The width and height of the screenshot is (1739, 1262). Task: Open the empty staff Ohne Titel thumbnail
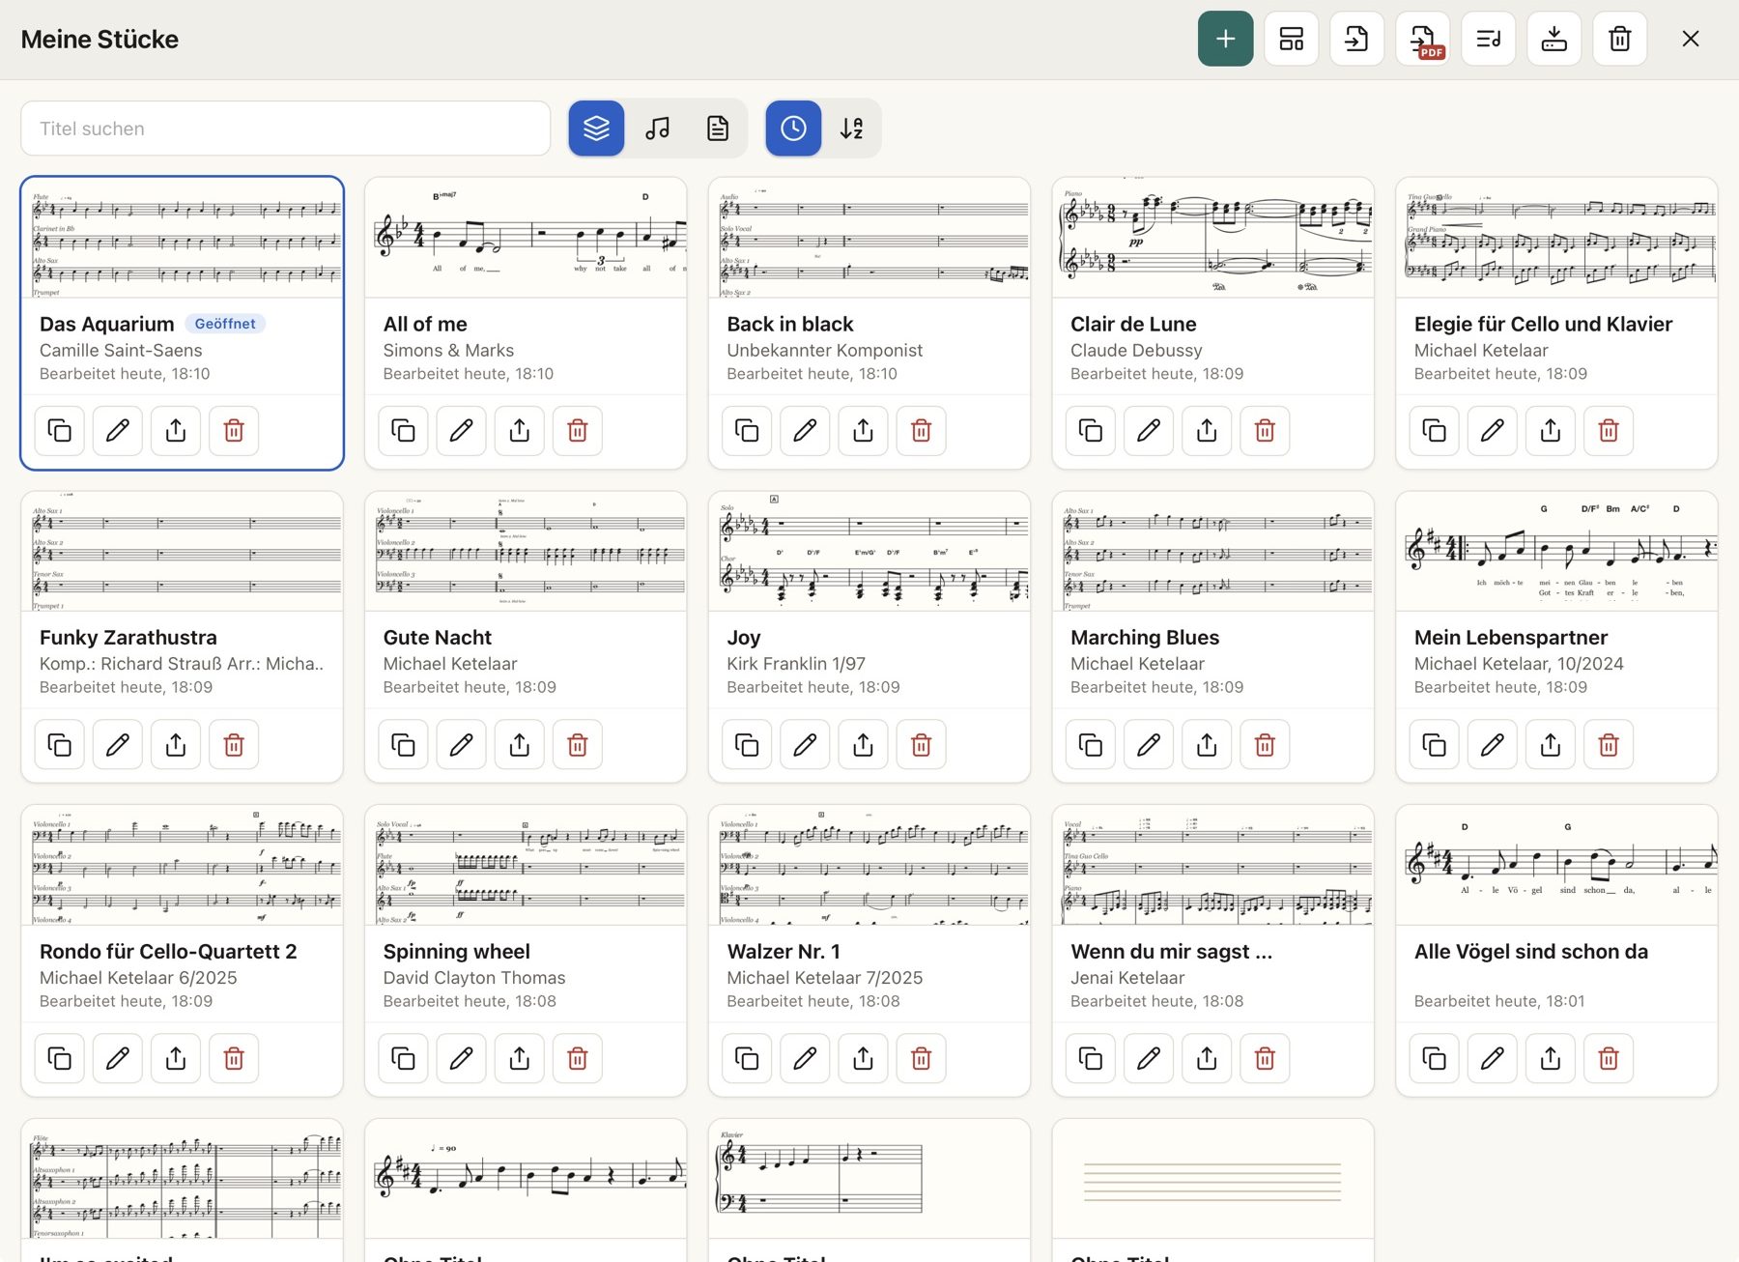coord(1212,1179)
